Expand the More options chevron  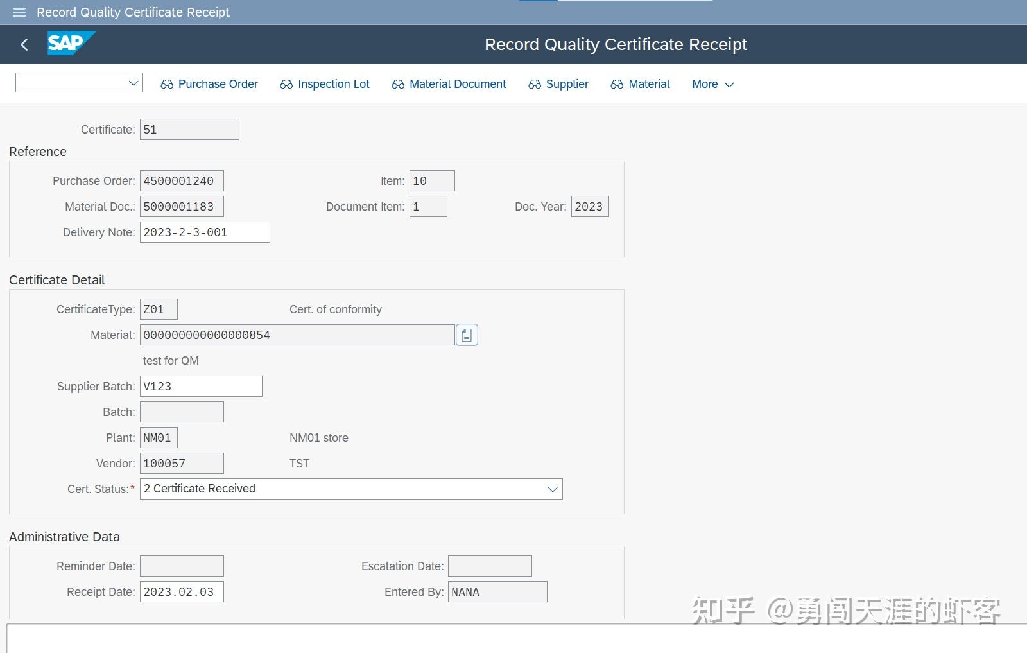pos(729,84)
